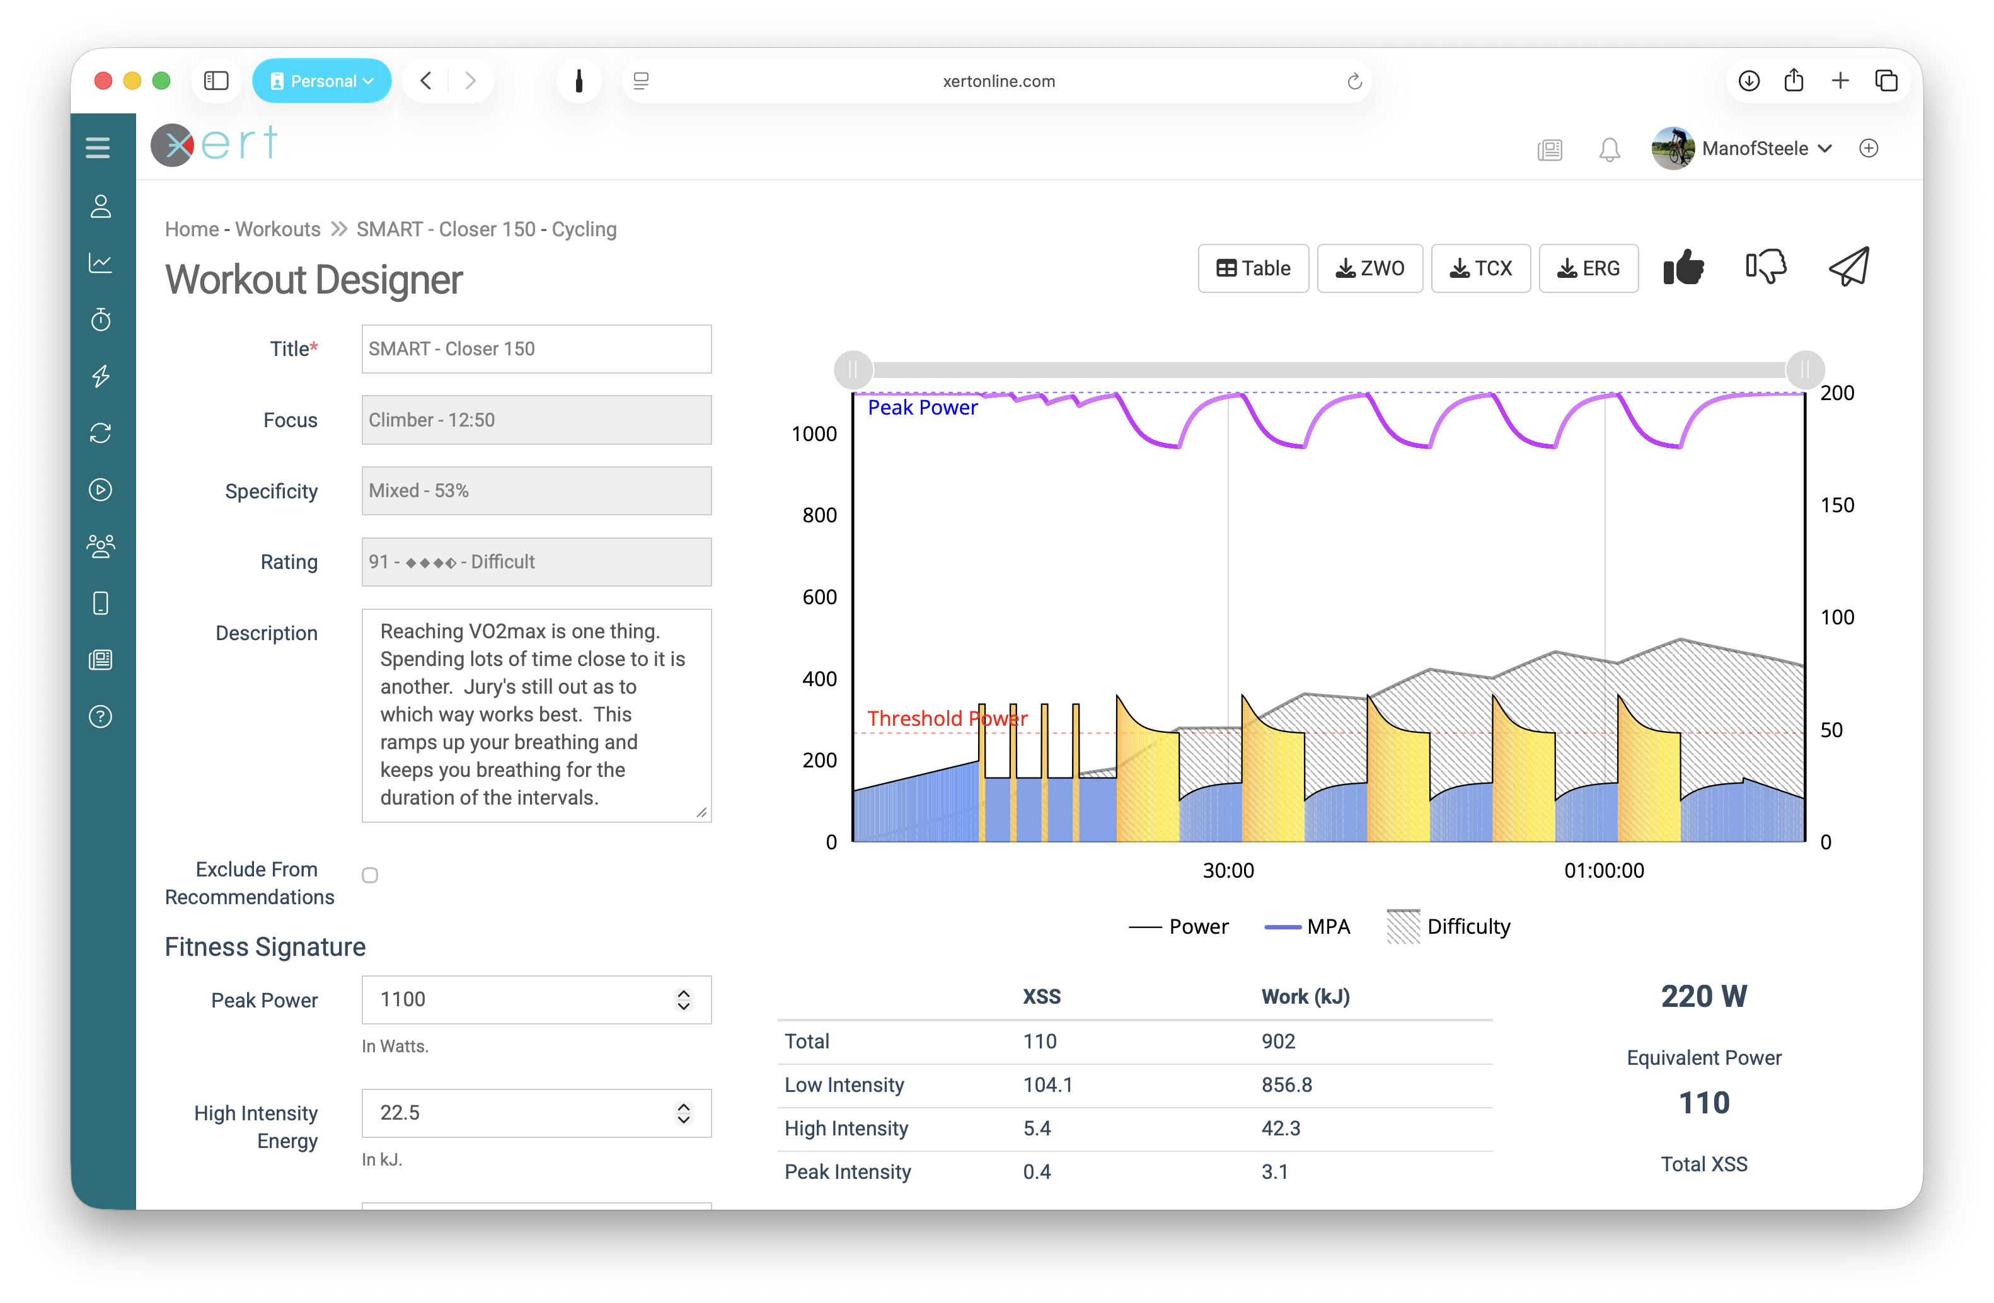Toggle MPA series in chart legend
The height and width of the screenshot is (1303, 1994).
coord(1307,926)
